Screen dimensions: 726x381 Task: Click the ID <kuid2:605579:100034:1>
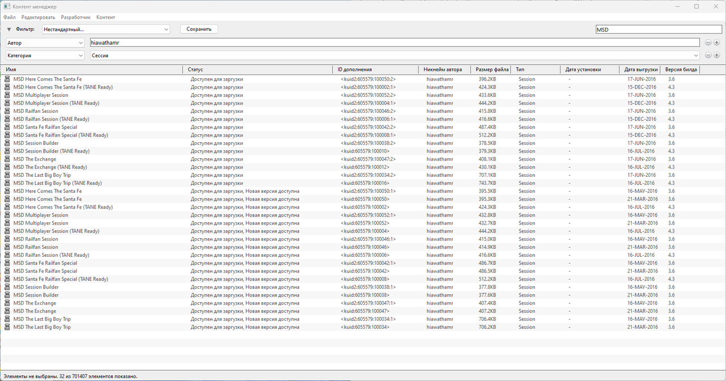coord(368,319)
